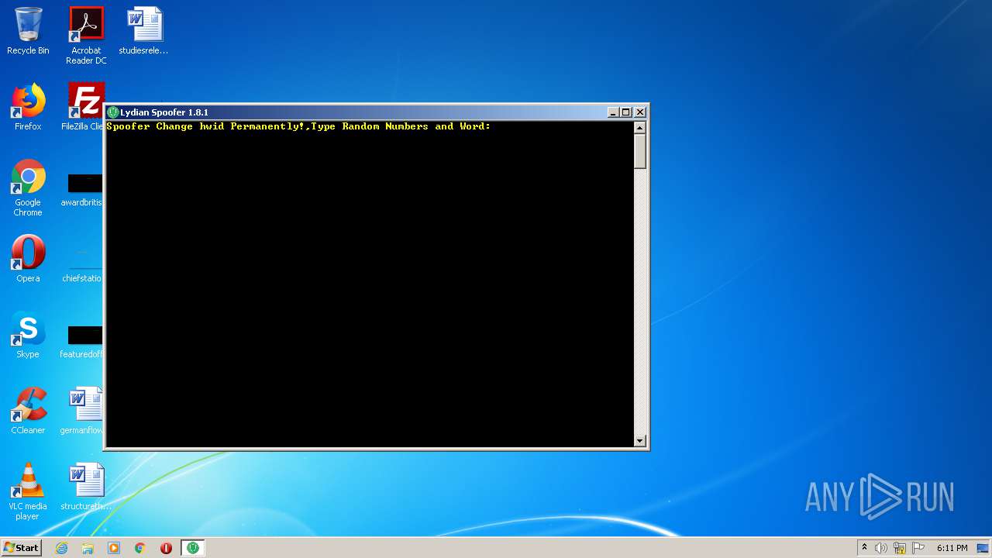The image size is (992, 558).
Task: Open Windows Explorer from the taskbar
Action: [x=88, y=548]
